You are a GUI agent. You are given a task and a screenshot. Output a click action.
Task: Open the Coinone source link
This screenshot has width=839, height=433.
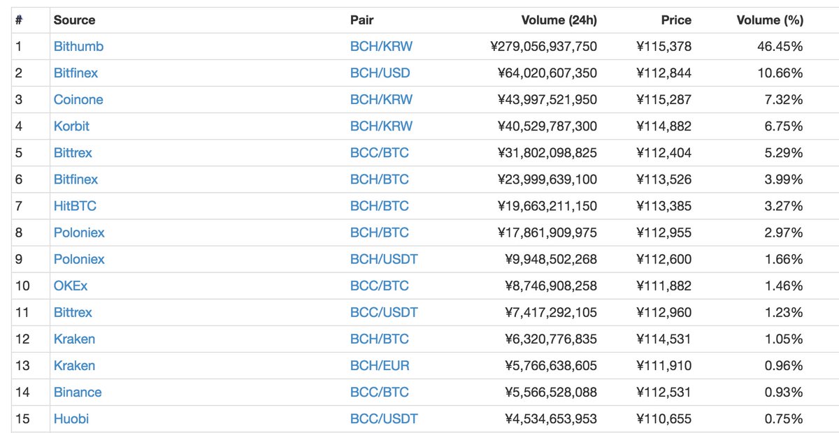[x=78, y=100]
